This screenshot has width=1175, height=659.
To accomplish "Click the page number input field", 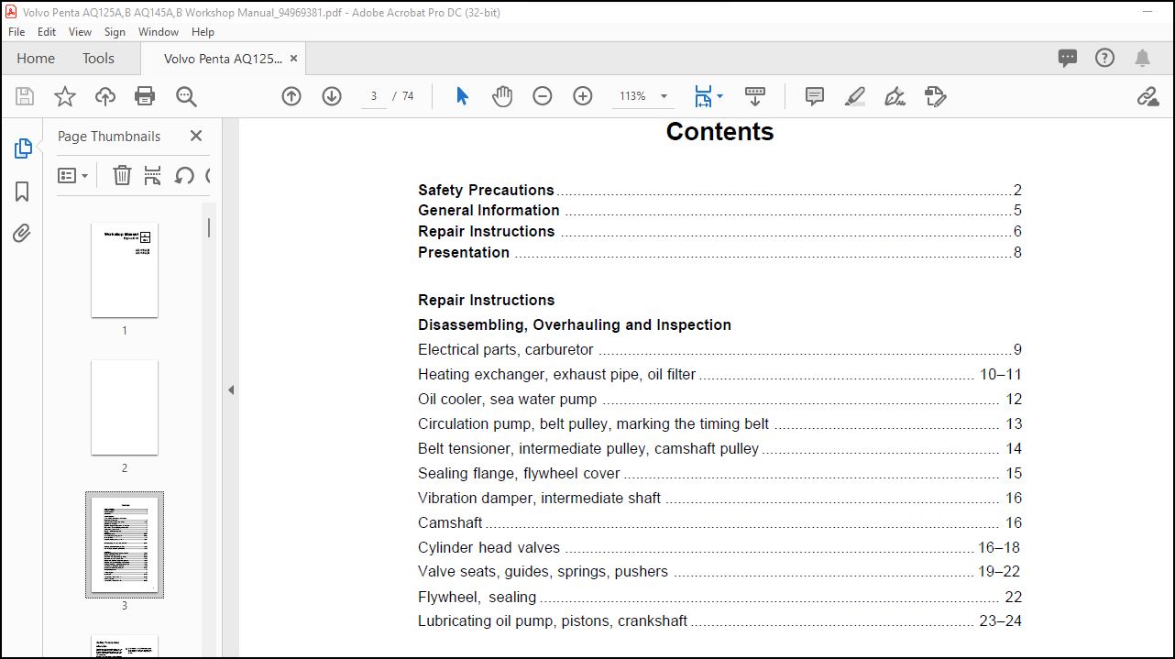I will click(x=373, y=96).
